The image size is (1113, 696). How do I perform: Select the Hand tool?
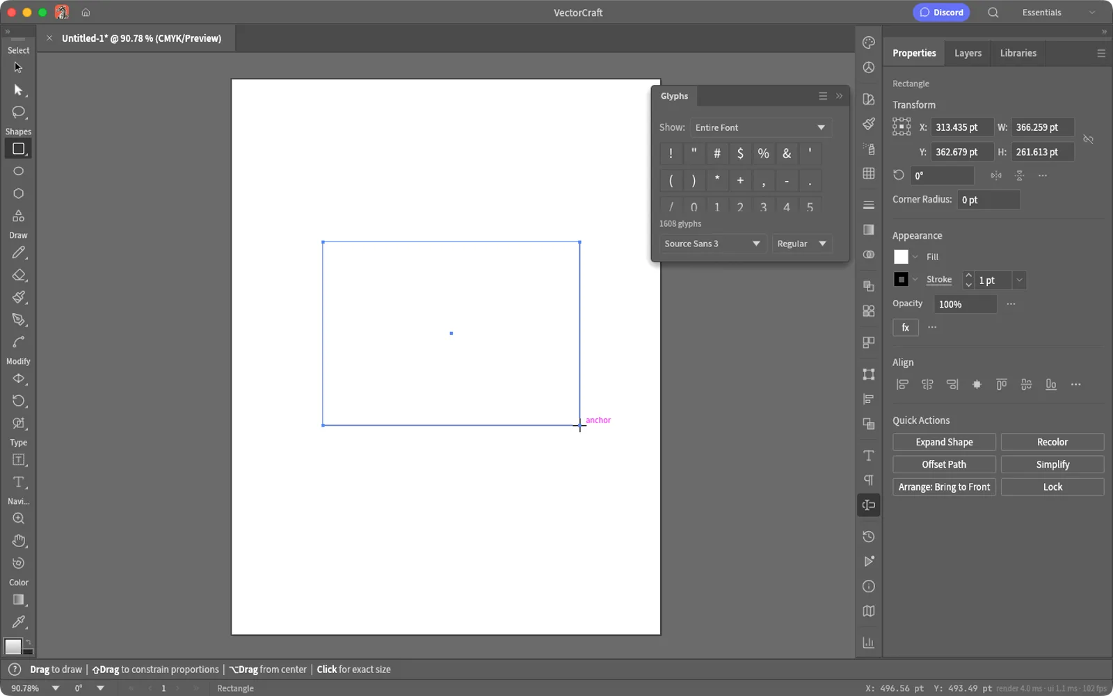tap(18, 541)
